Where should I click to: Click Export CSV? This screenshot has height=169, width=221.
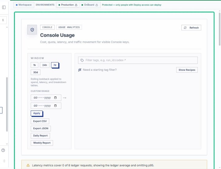click(40, 121)
